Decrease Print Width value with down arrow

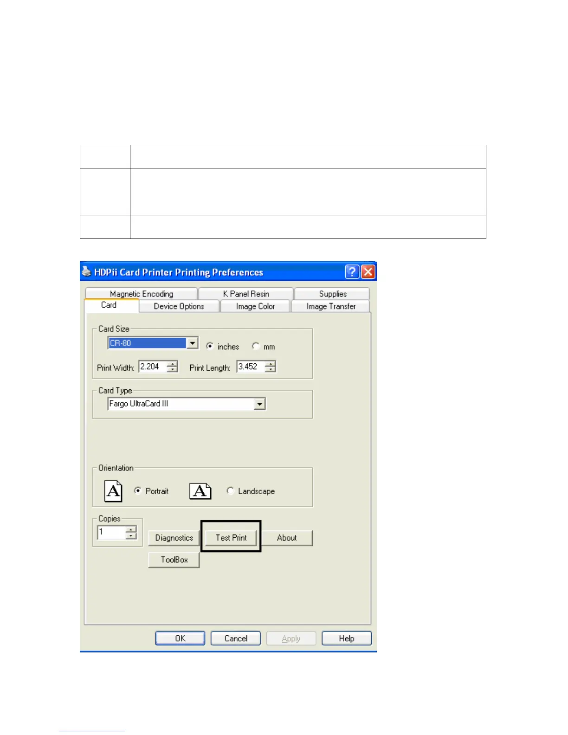tap(173, 369)
